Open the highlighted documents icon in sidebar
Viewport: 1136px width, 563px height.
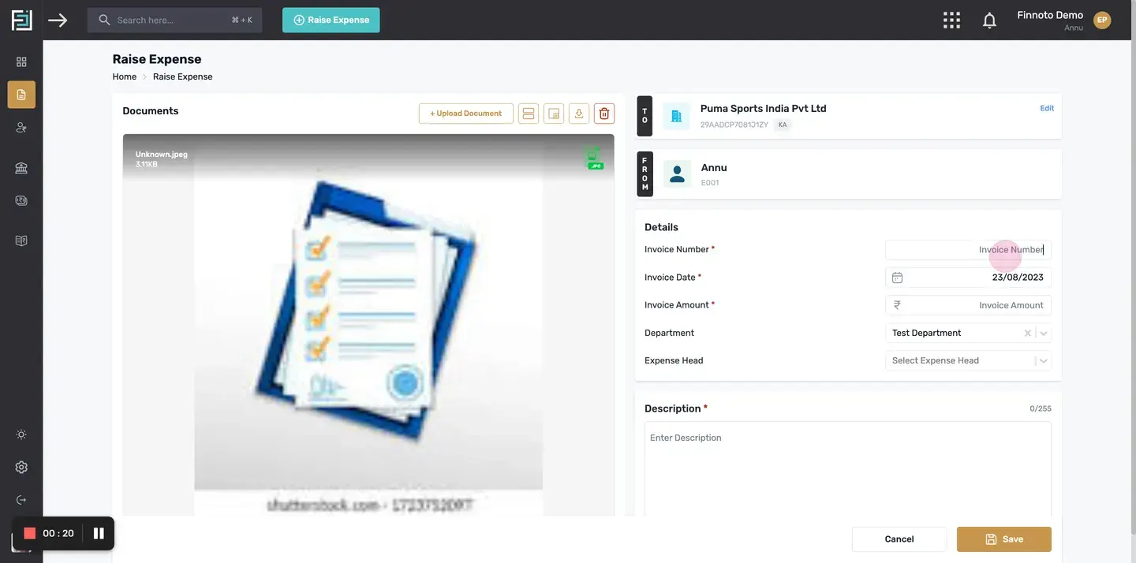coord(21,95)
